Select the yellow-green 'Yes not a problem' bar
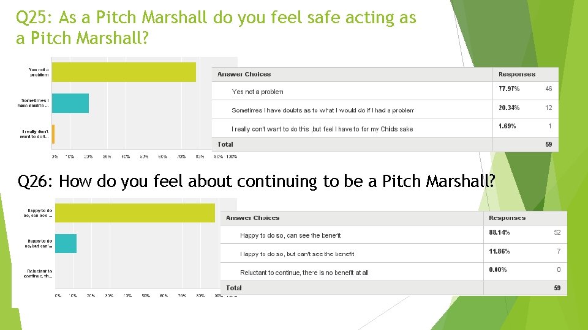This screenshot has height=330, width=588. click(124, 72)
